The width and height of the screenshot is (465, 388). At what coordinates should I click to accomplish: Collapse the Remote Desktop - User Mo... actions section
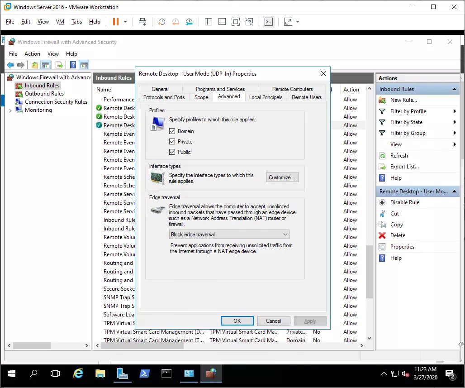[x=454, y=192]
